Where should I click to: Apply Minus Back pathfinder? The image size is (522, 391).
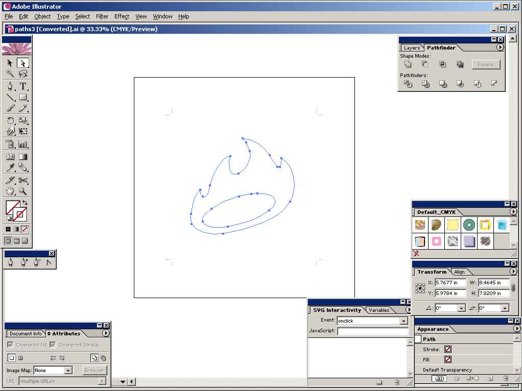pos(494,83)
